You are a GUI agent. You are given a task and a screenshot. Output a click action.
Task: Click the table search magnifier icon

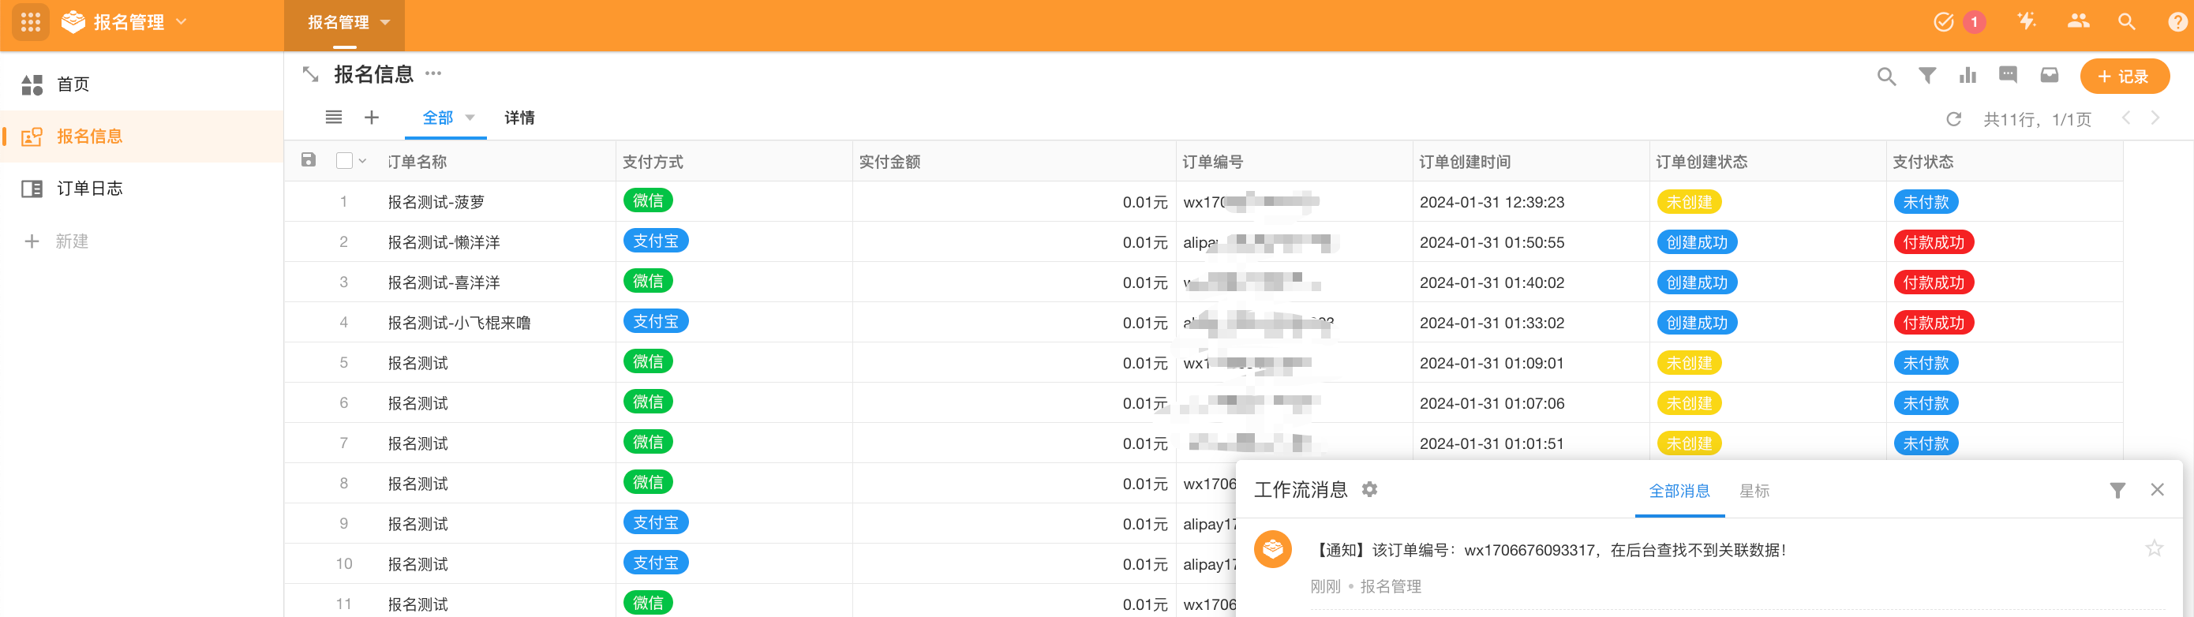click(1885, 77)
